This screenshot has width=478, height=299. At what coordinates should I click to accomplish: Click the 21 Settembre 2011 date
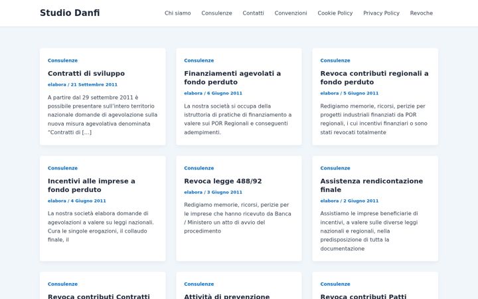tap(94, 84)
